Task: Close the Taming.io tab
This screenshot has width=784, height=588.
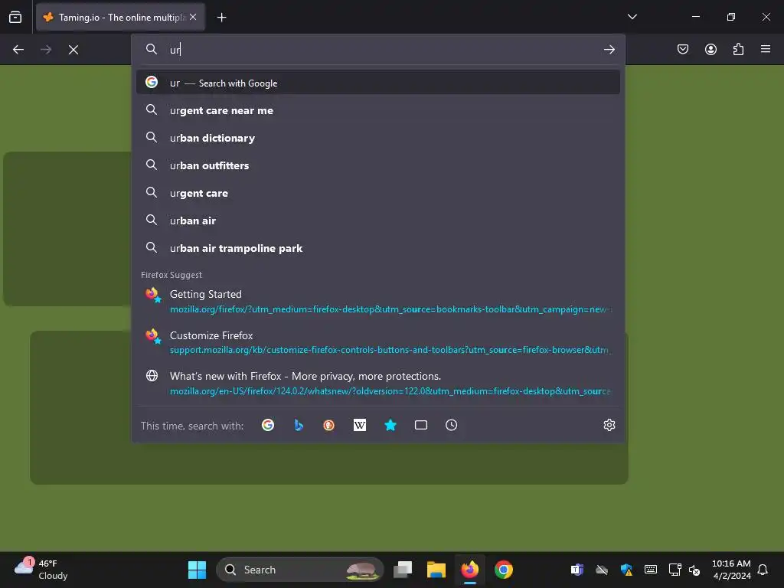Action: [193, 17]
